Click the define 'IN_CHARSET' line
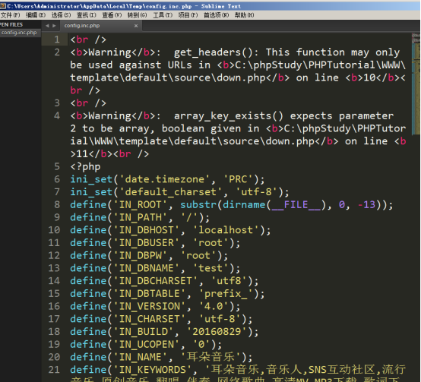The height and width of the screenshot is (382, 421). 161,319
